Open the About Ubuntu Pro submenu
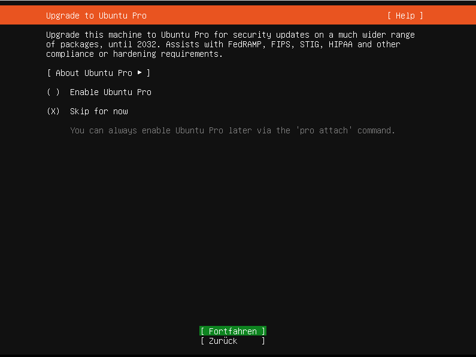The height and width of the screenshot is (357, 476). coord(99,73)
